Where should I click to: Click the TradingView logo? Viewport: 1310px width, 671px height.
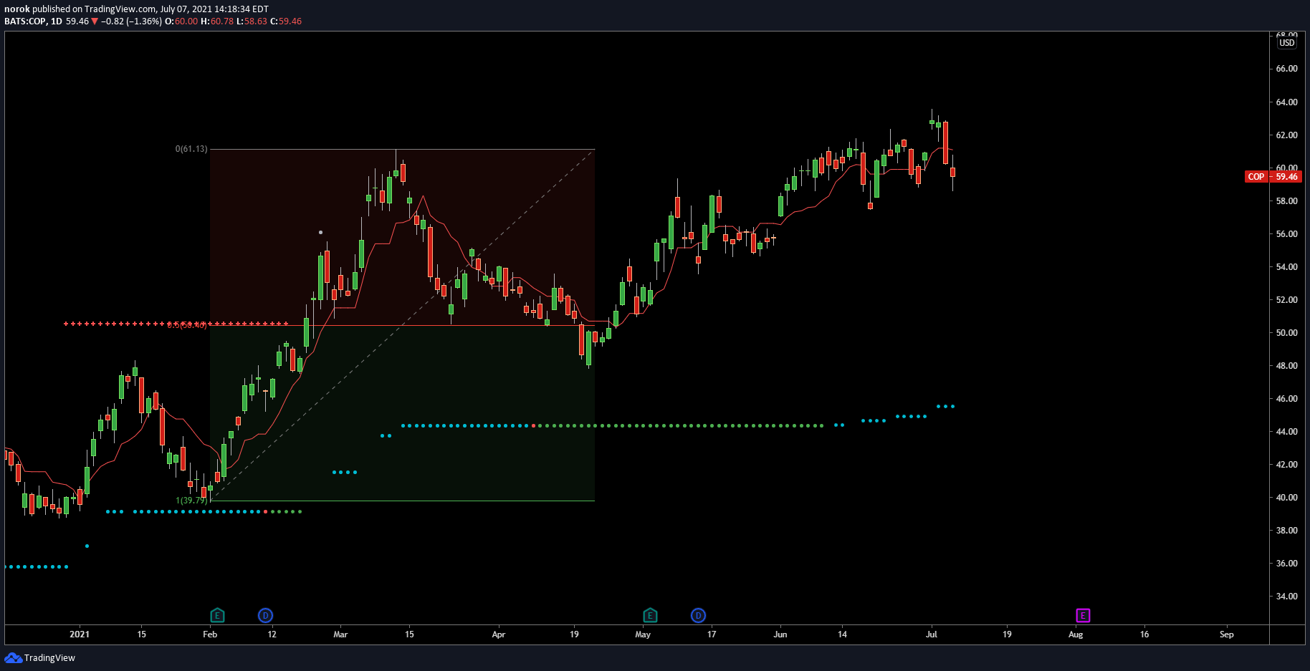coord(40,657)
